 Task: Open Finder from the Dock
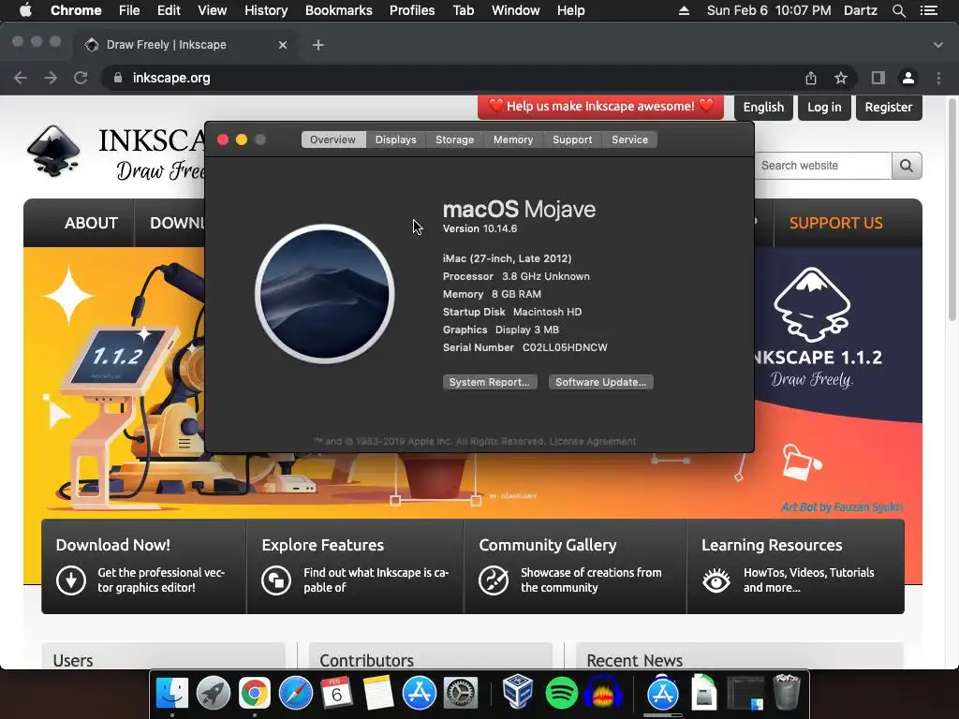click(x=172, y=694)
